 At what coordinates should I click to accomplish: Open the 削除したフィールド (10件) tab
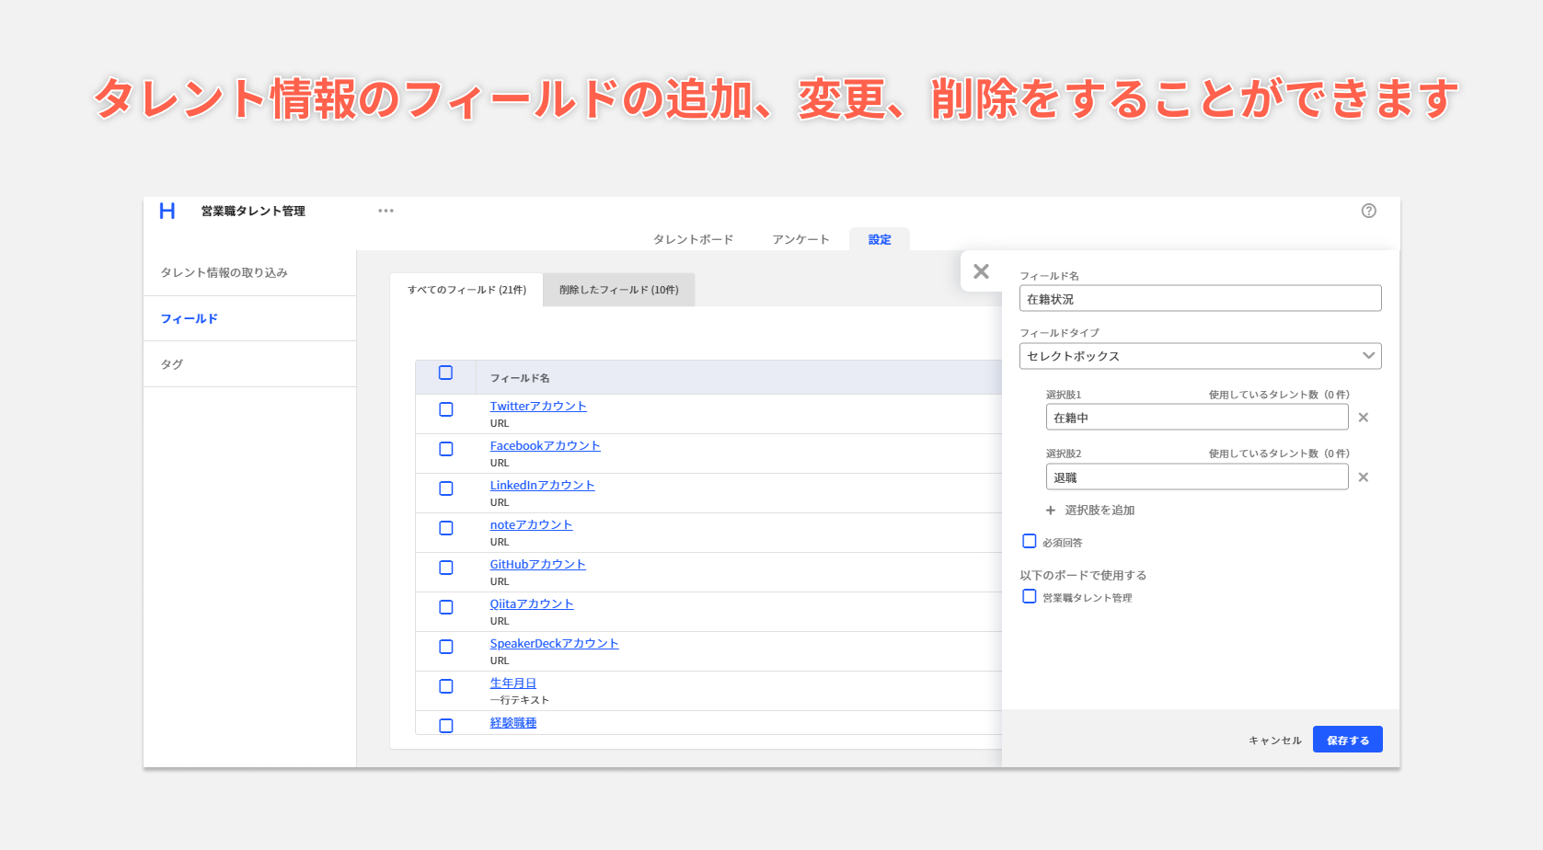619,290
